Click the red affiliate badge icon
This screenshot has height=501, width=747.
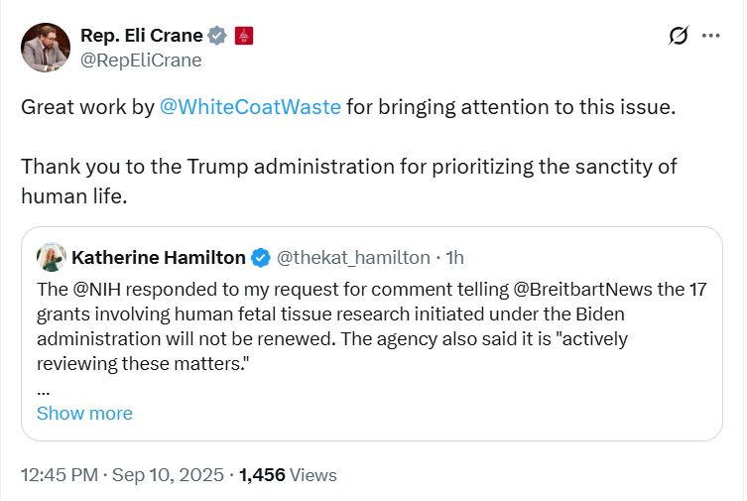pyautogui.click(x=244, y=36)
